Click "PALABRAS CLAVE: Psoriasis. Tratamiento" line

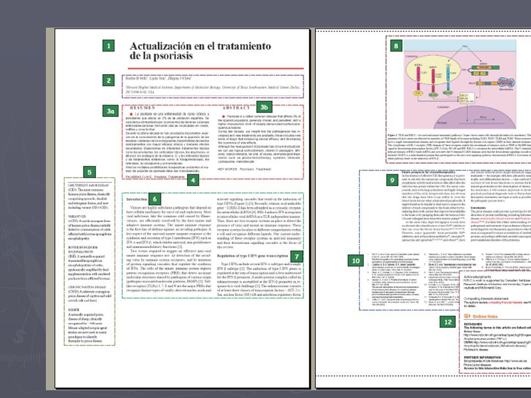click(x=155, y=177)
